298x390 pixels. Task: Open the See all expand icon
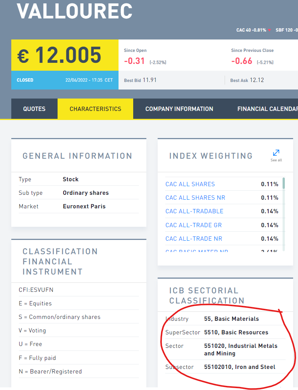276,153
